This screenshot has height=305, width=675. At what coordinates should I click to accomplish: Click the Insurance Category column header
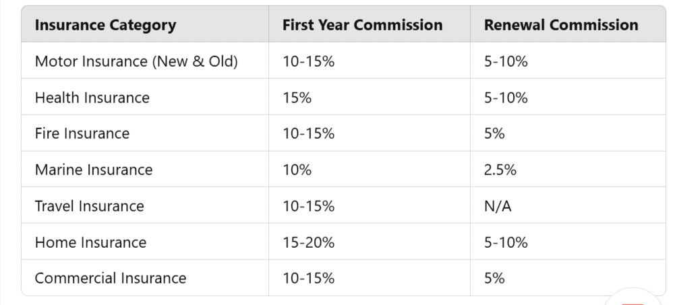click(x=105, y=26)
